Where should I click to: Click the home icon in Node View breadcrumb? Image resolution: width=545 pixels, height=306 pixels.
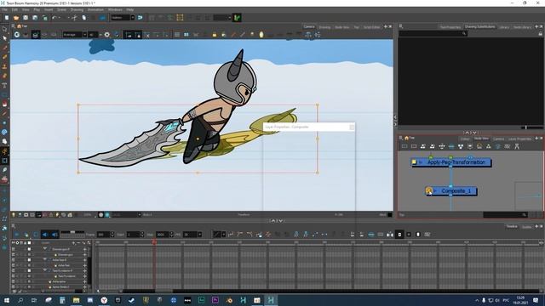(x=406, y=138)
